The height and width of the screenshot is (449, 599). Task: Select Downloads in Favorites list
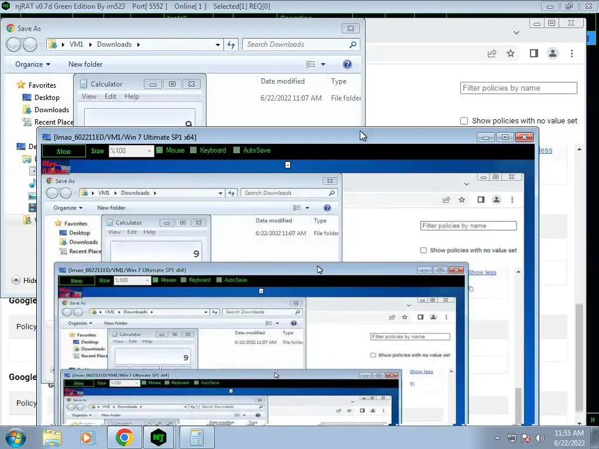click(x=51, y=109)
